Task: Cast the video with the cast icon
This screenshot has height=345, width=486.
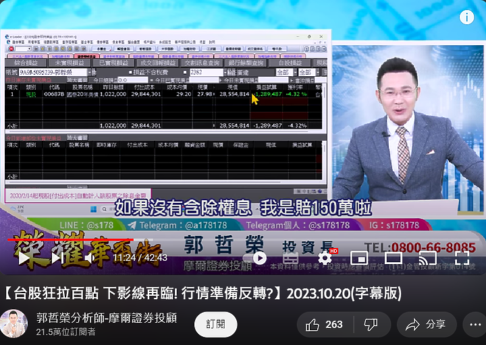Action: pyautogui.click(x=428, y=258)
